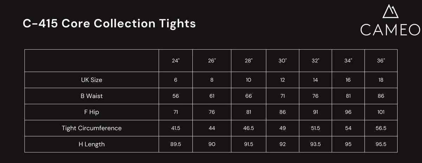Select the 24" size column header

(175, 61)
